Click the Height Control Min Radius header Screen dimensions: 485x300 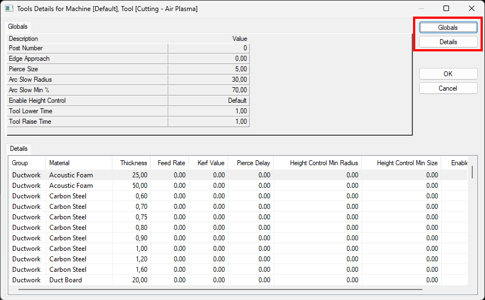pos(317,163)
